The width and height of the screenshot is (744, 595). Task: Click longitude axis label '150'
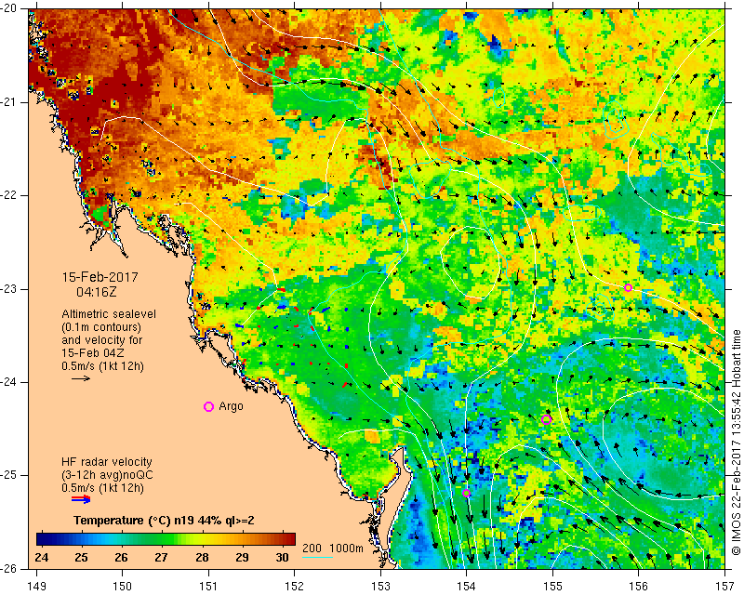tap(123, 587)
